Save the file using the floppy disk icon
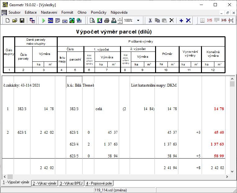The image size is (237, 193). [x=22, y=20]
